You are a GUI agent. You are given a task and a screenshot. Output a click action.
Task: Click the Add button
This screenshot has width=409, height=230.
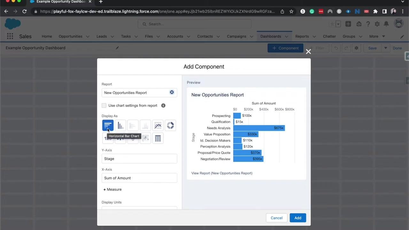298,218
